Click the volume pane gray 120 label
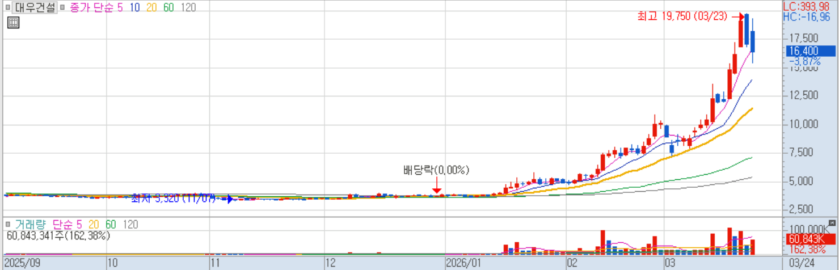The image size is (839, 270). coord(130,225)
